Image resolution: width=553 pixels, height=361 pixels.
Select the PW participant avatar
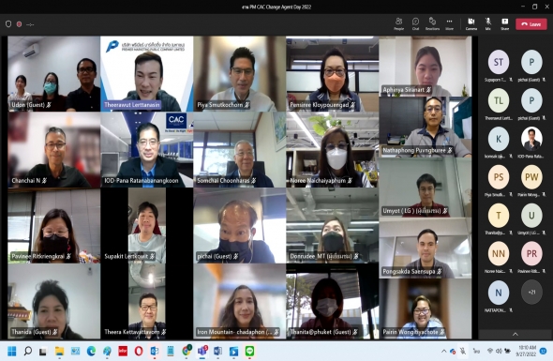(531, 177)
